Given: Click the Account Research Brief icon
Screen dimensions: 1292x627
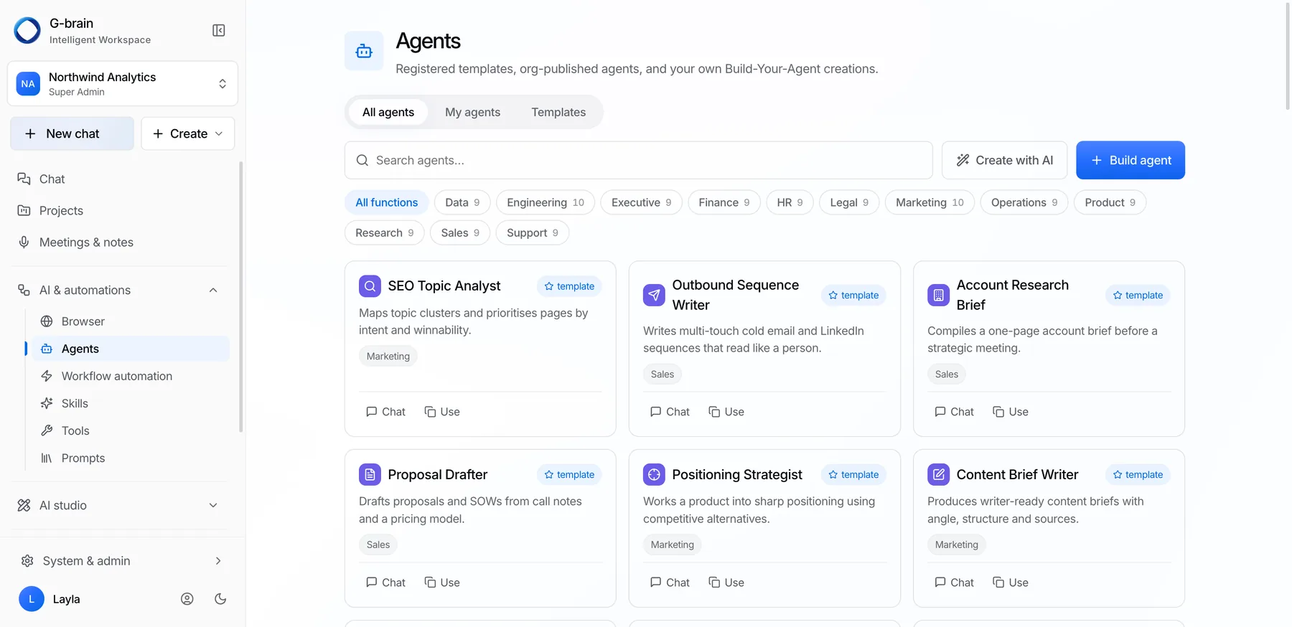Looking at the screenshot, I should [x=938, y=295].
